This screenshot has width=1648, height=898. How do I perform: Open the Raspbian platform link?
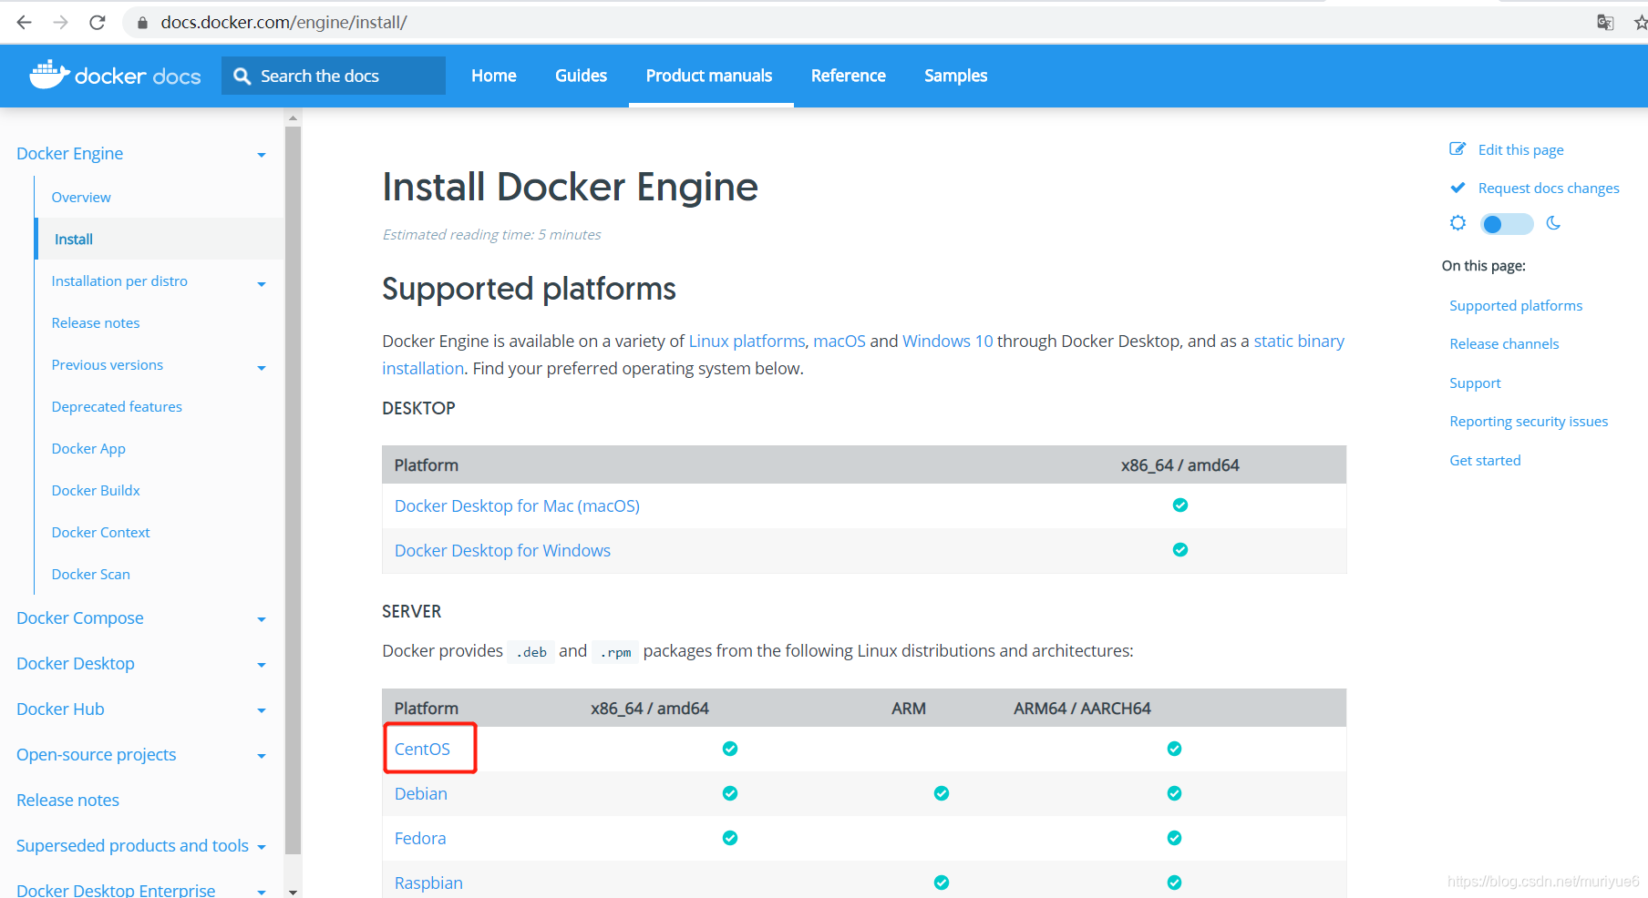pyautogui.click(x=428, y=883)
